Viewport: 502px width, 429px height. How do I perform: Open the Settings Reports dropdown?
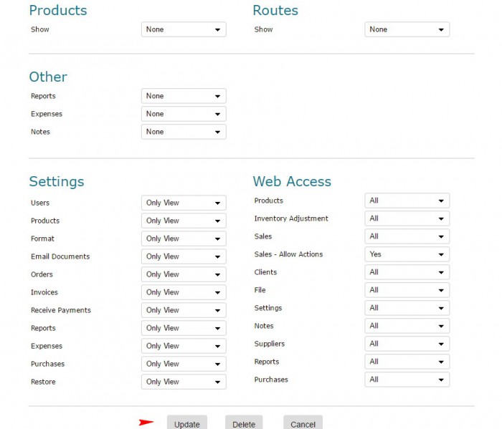click(184, 328)
